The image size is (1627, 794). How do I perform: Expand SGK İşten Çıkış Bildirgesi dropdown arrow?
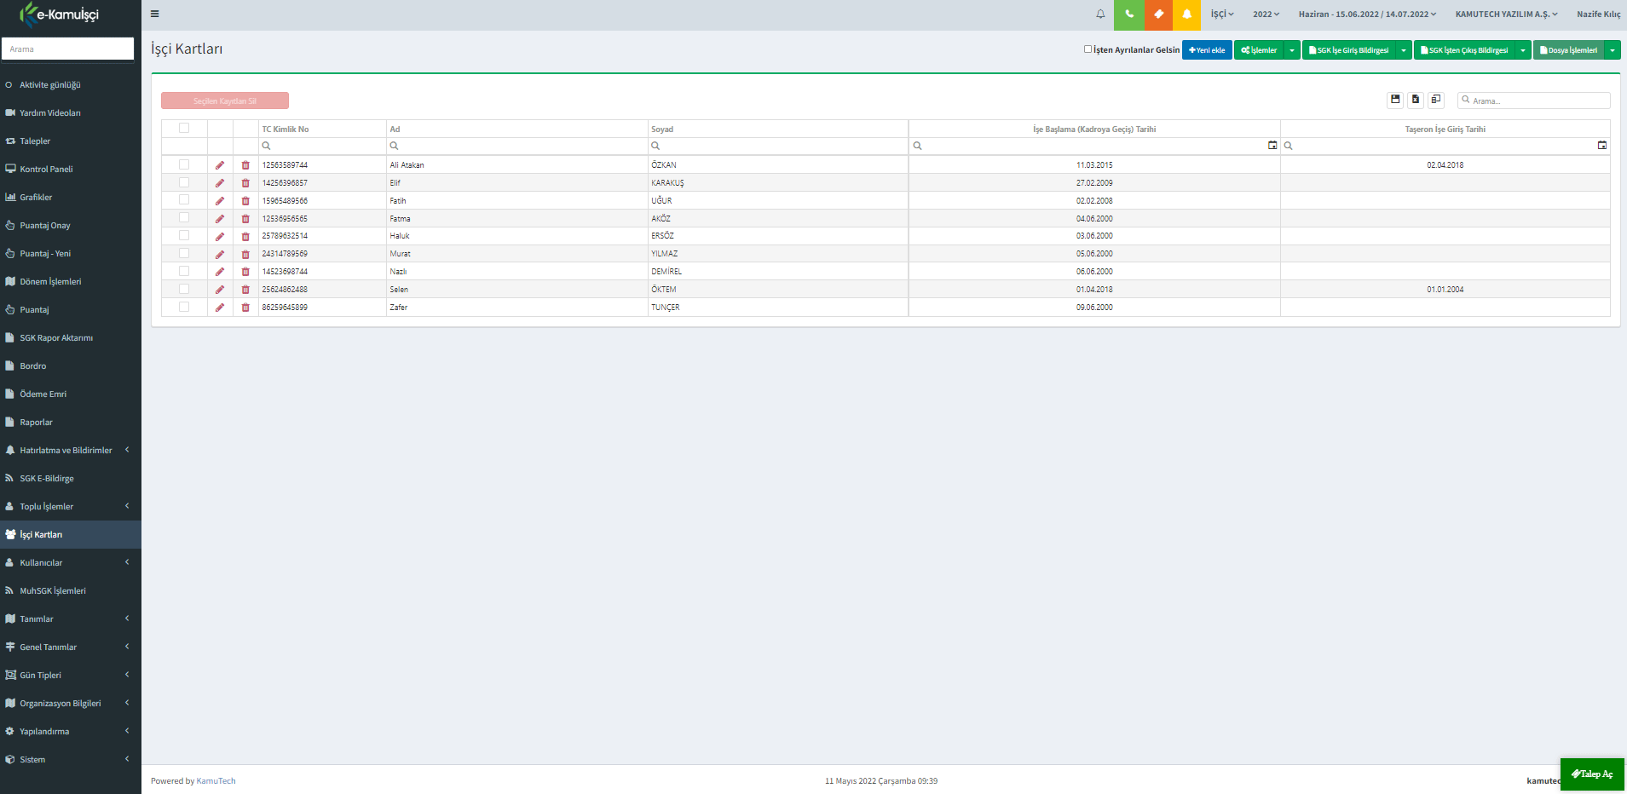(x=1523, y=50)
